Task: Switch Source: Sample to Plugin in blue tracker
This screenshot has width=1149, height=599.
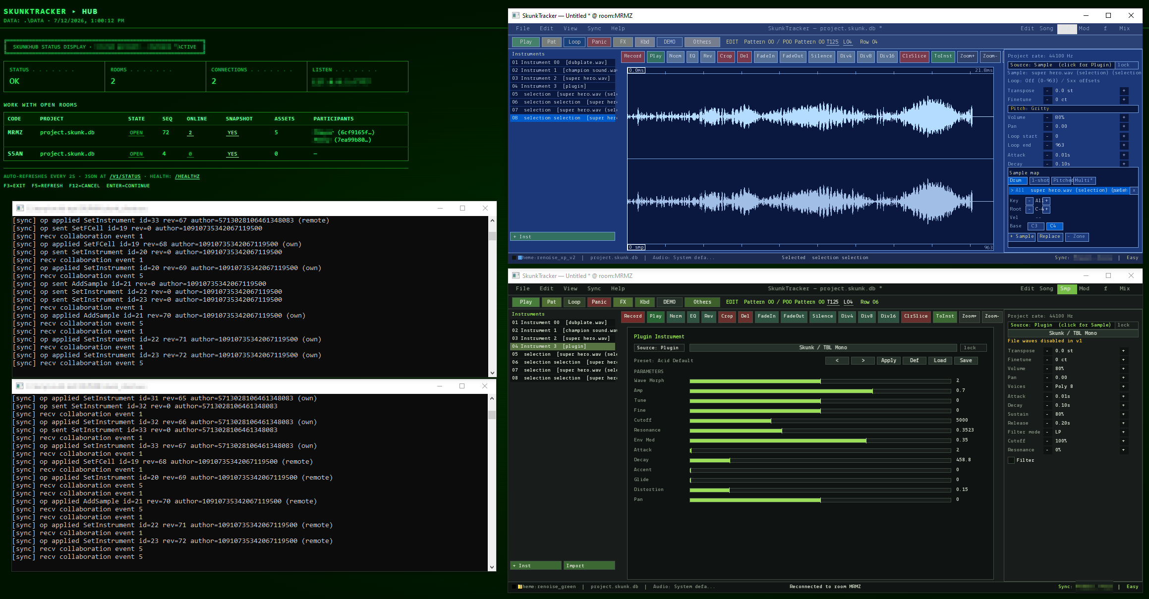Action: [x=1061, y=65]
